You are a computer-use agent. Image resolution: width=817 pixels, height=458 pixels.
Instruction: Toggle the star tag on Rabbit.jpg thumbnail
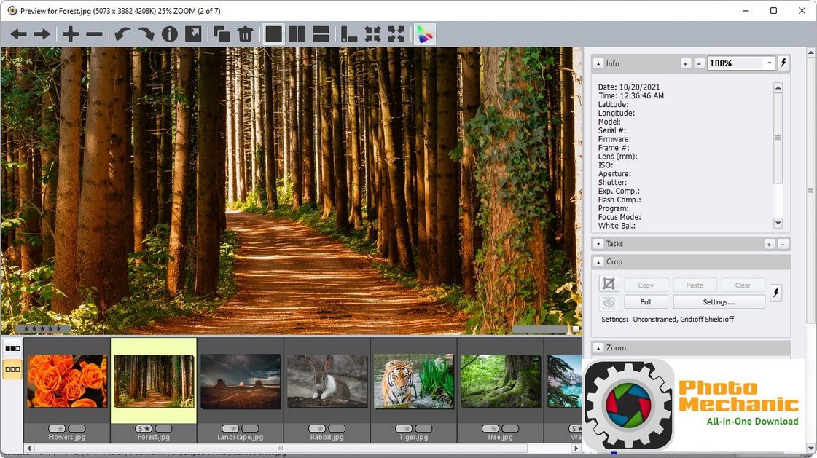318,429
